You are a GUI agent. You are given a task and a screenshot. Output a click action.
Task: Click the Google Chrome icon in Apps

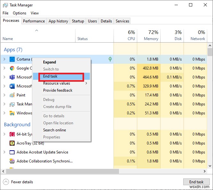(x=12, y=68)
